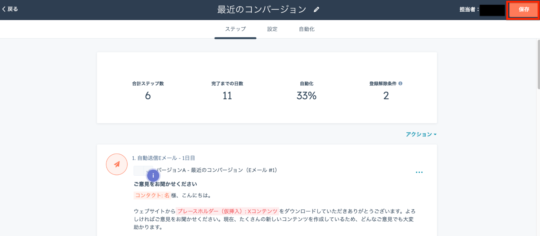Click the sequence title 最近のコンバージョン
The image size is (540, 236).
261,10
